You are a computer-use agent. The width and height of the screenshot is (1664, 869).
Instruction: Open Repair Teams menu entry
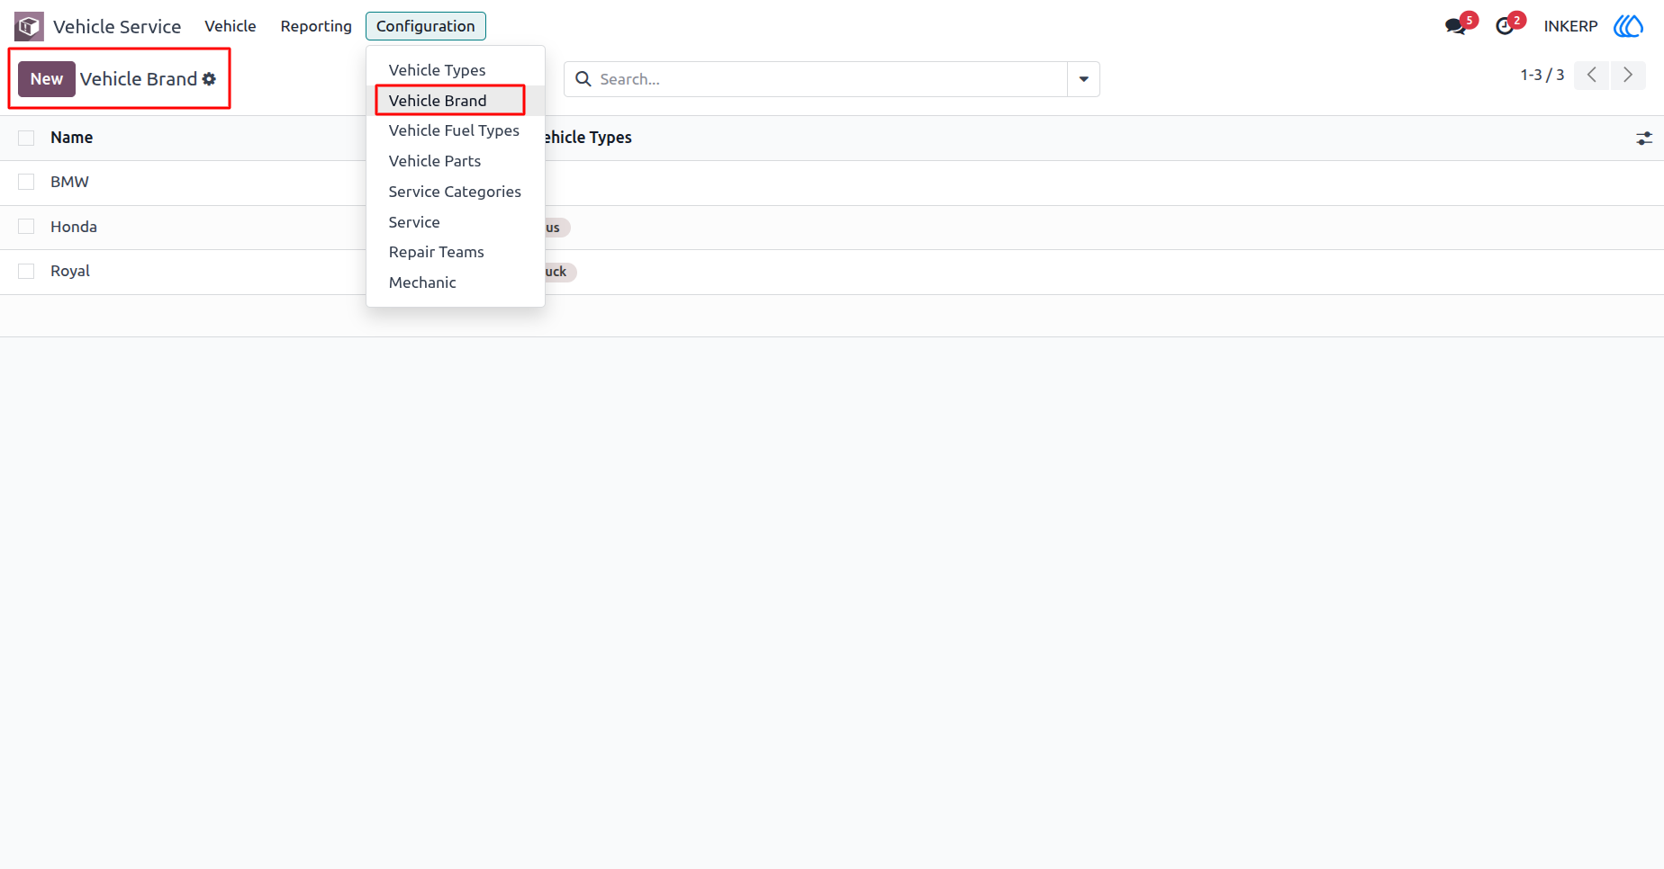click(x=456, y=252)
